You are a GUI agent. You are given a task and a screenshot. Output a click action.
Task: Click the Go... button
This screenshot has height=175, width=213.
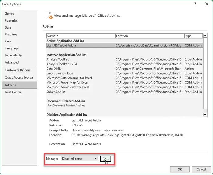(x=106, y=159)
